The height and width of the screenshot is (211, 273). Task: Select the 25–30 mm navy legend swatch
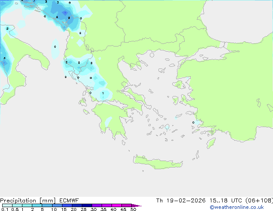click(87, 205)
